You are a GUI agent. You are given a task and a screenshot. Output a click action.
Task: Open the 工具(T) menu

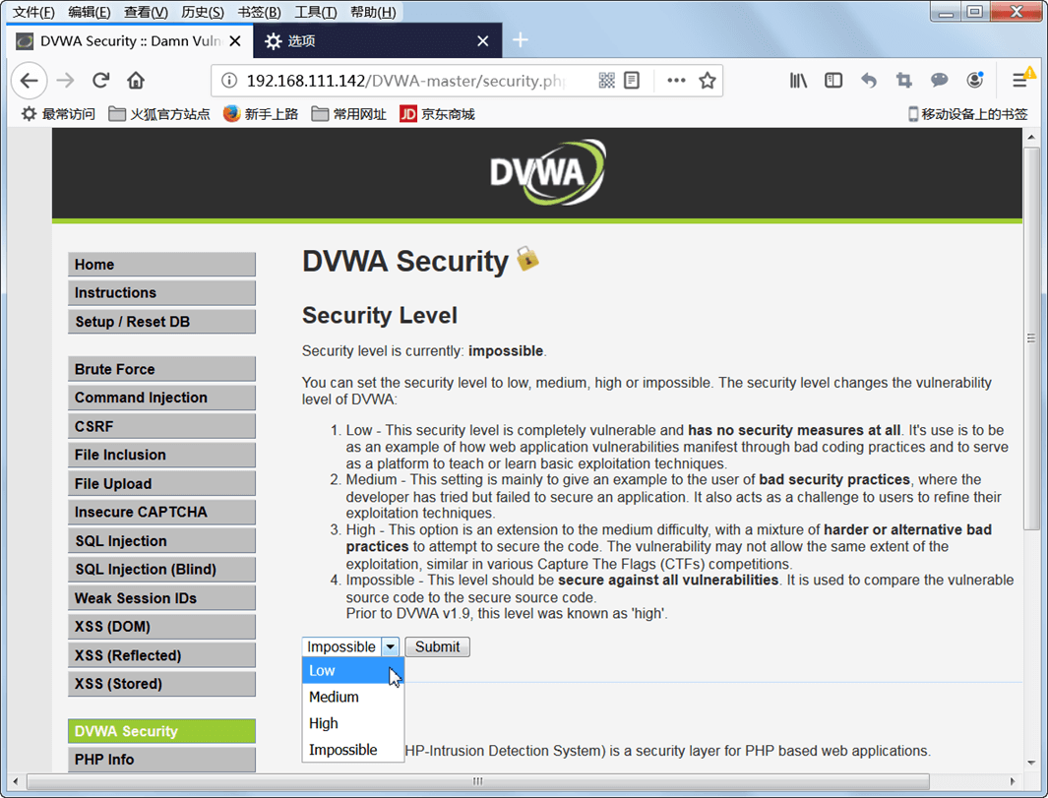[316, 12]
